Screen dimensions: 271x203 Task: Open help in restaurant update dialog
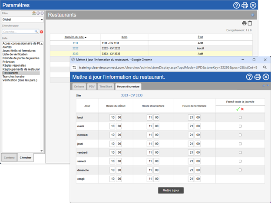click(249, 77)
